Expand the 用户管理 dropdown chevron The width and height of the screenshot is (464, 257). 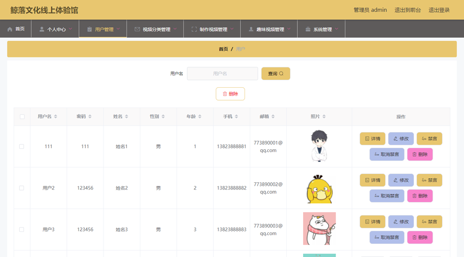coord(119,29)
